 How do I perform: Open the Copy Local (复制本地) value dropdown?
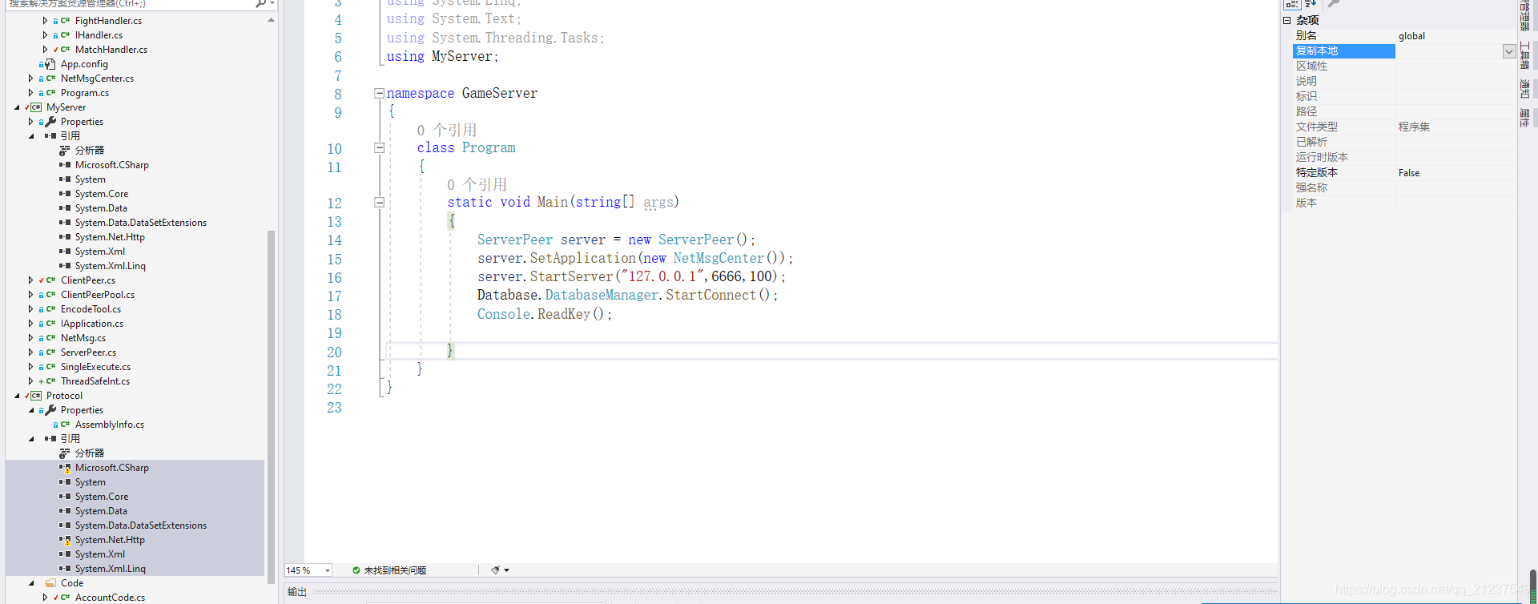1509,51
